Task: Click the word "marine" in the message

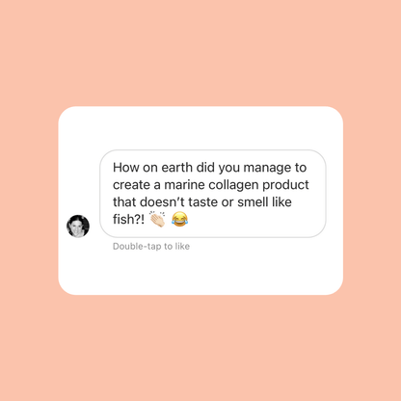Action: [x=184, y=185]
